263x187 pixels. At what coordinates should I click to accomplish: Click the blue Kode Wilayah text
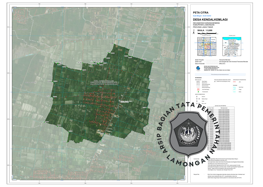pyautogui.click(x=202, y=16)
